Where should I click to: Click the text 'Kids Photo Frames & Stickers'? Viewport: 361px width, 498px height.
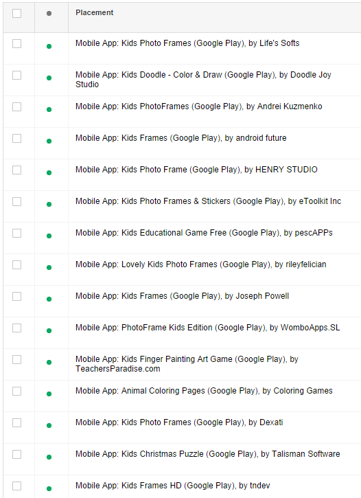pyautogui.click(x=176, y=201)
